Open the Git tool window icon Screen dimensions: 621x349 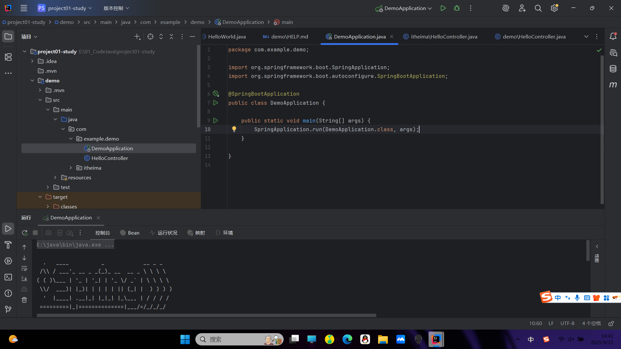(x=8, y=309)
